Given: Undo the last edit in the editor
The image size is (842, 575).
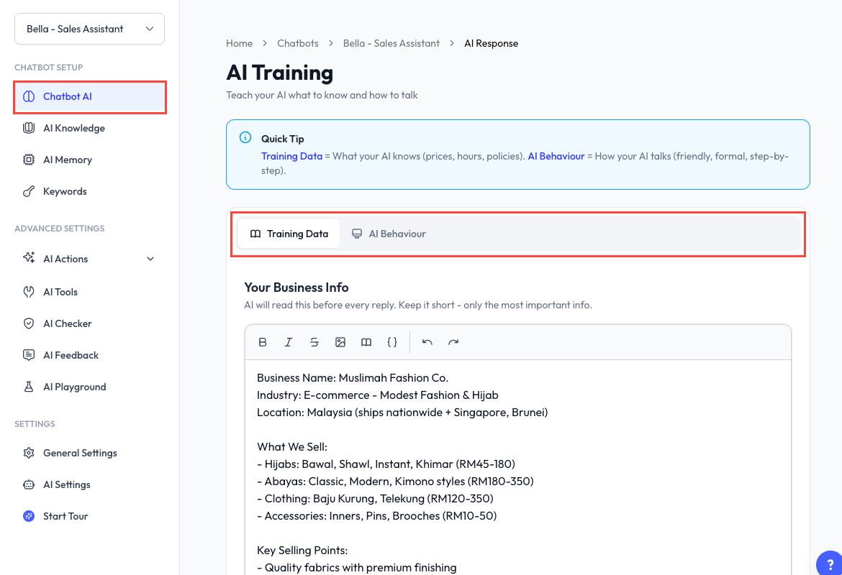Looking at the screenshot, I should pyautogui.click(x=427, y=342).
